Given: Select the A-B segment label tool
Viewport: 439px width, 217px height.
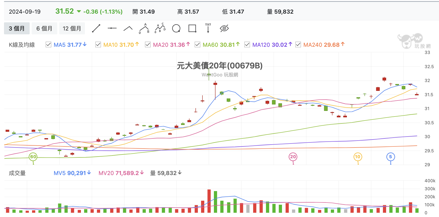Looking at the screenshot, I should pos(144,28).
